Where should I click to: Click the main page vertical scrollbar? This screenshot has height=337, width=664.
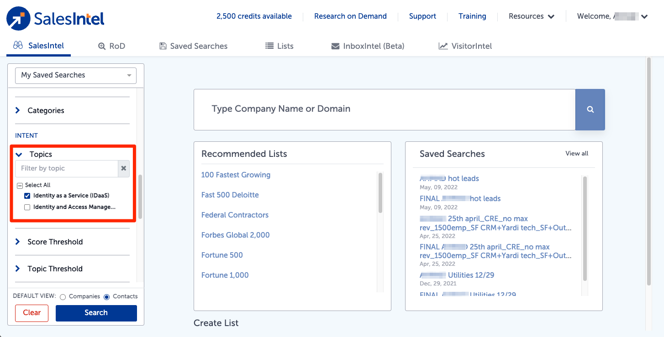point(648,171)
